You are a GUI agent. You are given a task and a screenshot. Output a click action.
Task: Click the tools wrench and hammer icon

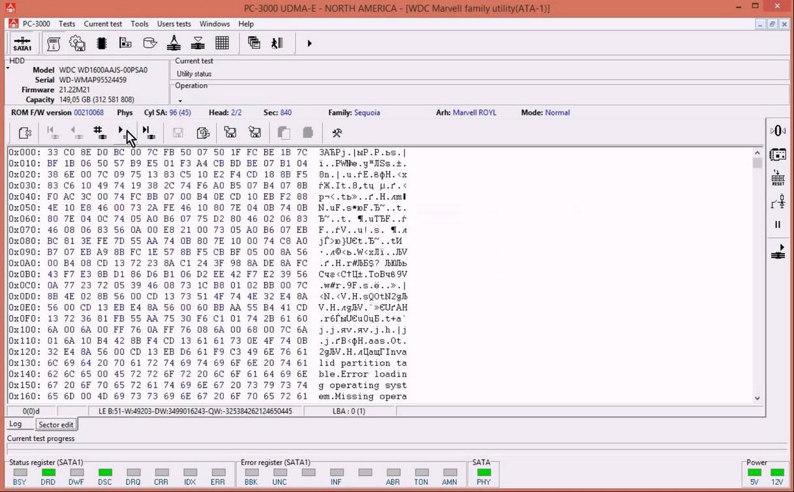337,132
